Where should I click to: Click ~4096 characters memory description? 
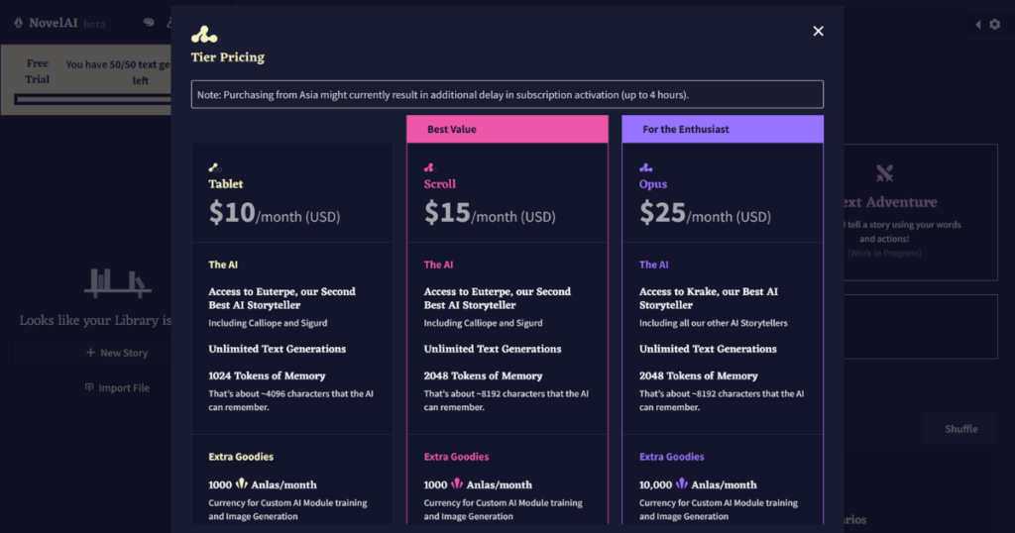pyautogui.click(x=290, y=400)
